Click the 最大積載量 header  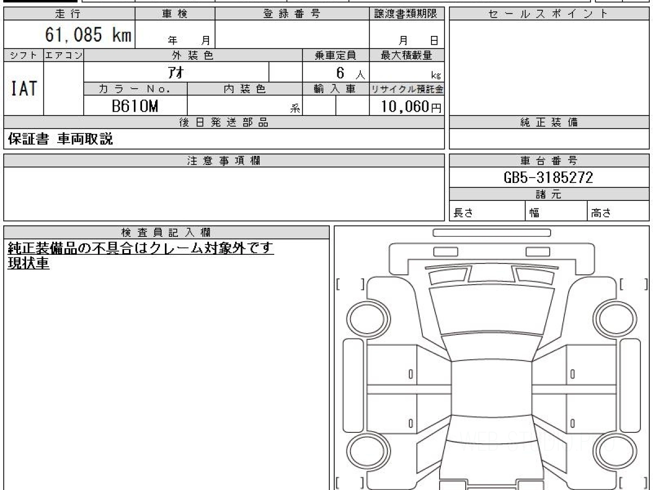406,55
